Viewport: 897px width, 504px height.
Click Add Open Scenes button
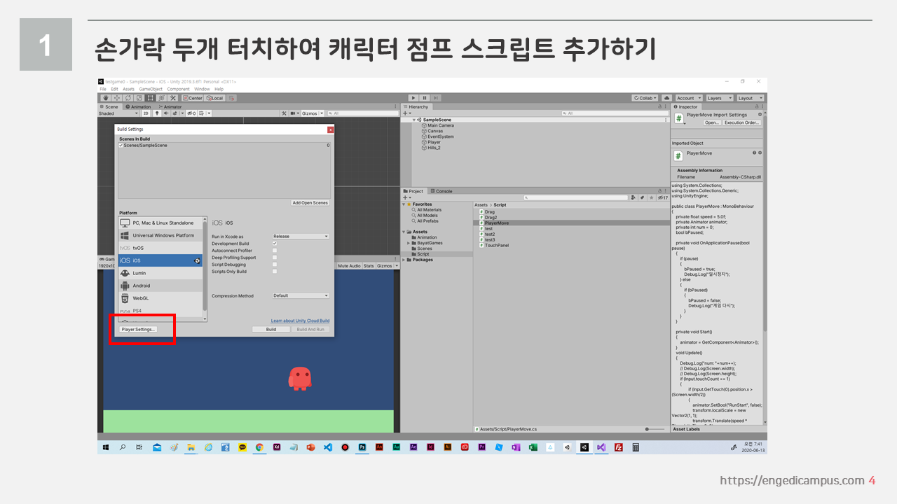tap(310, 203)
